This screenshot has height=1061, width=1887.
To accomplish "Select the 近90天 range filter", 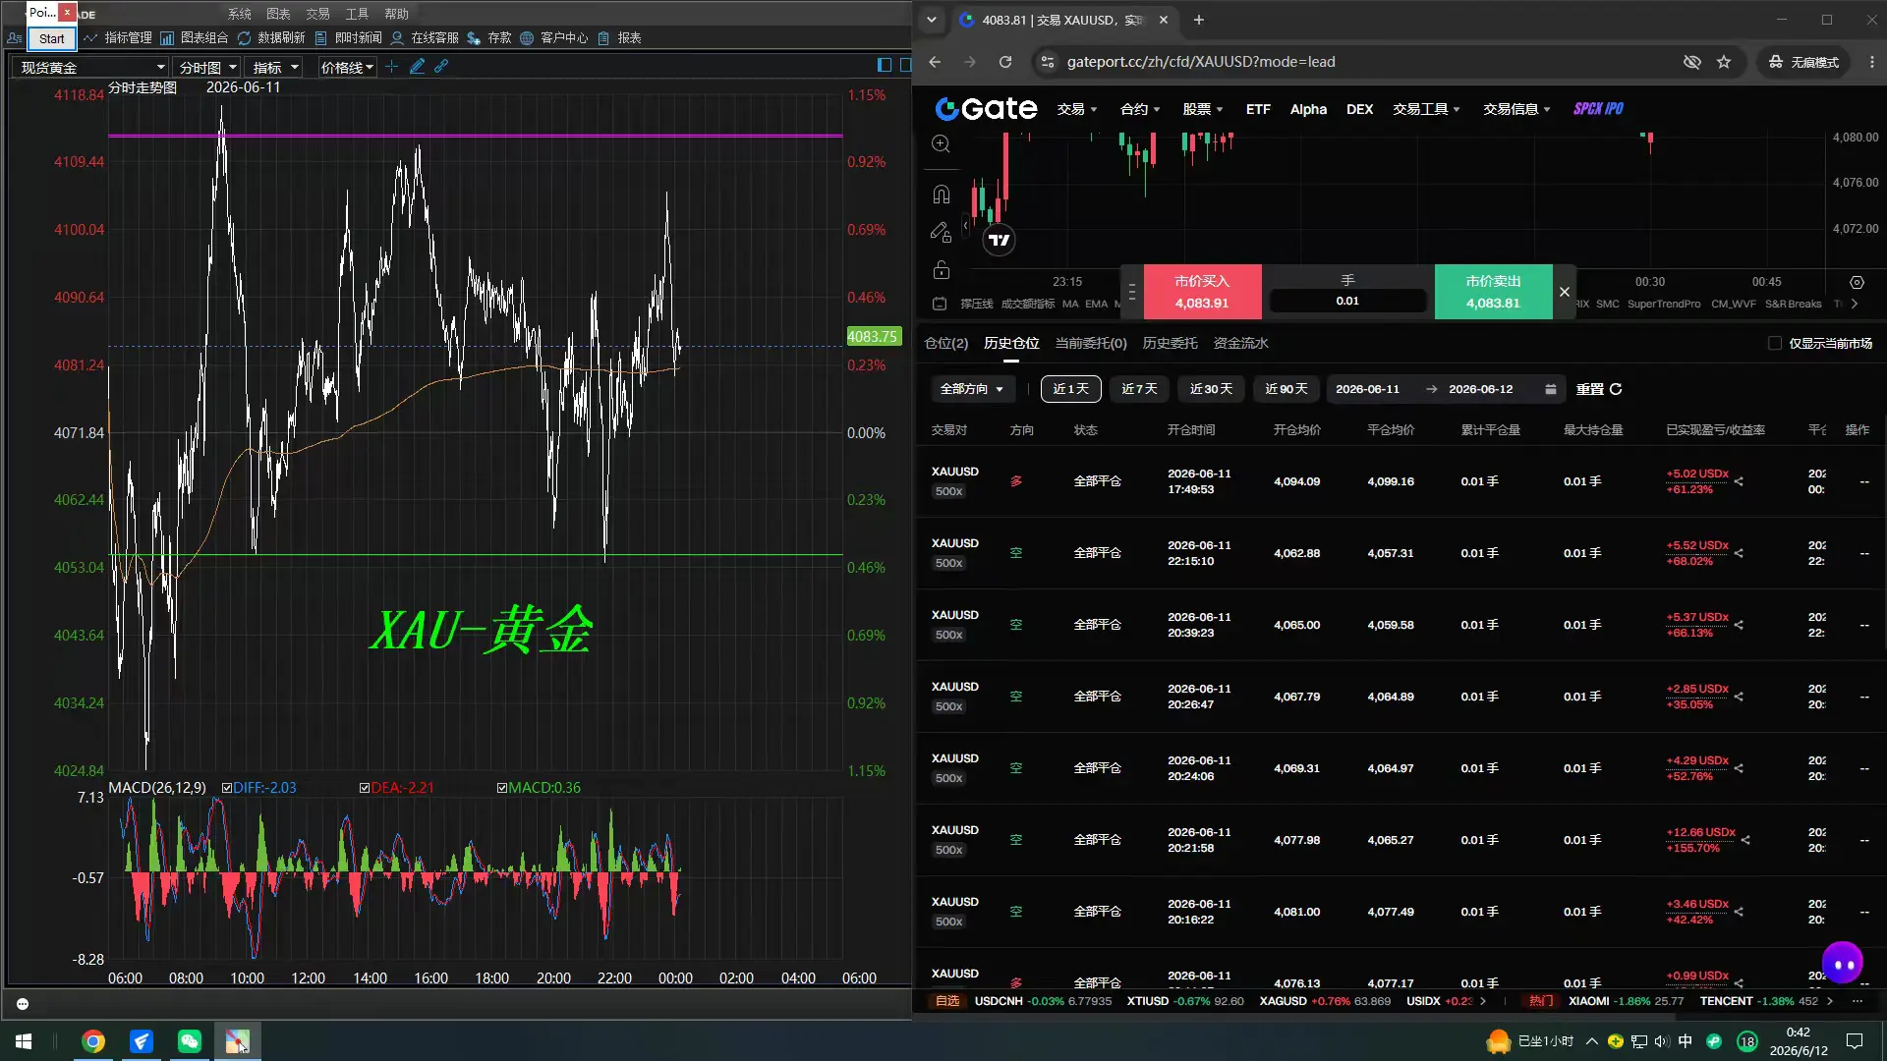I will [1286, 389].
